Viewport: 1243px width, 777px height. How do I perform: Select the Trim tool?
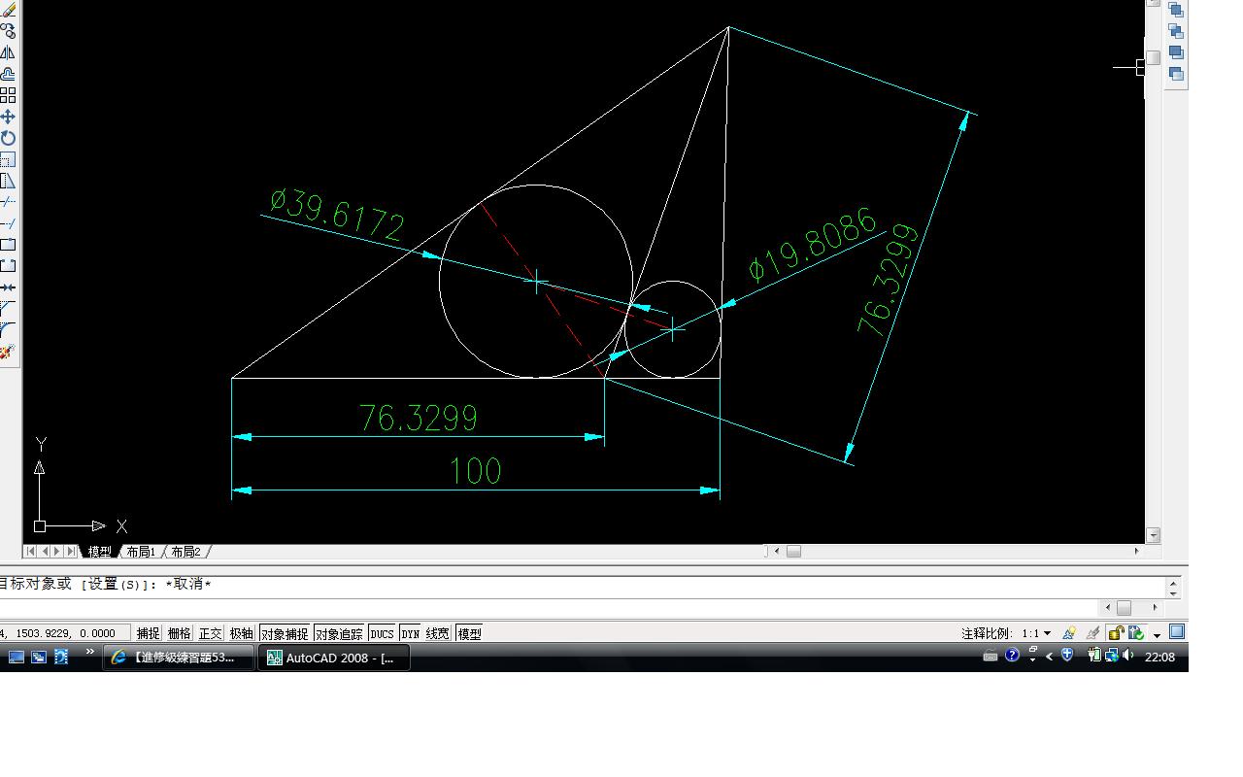tap(8, 202)
